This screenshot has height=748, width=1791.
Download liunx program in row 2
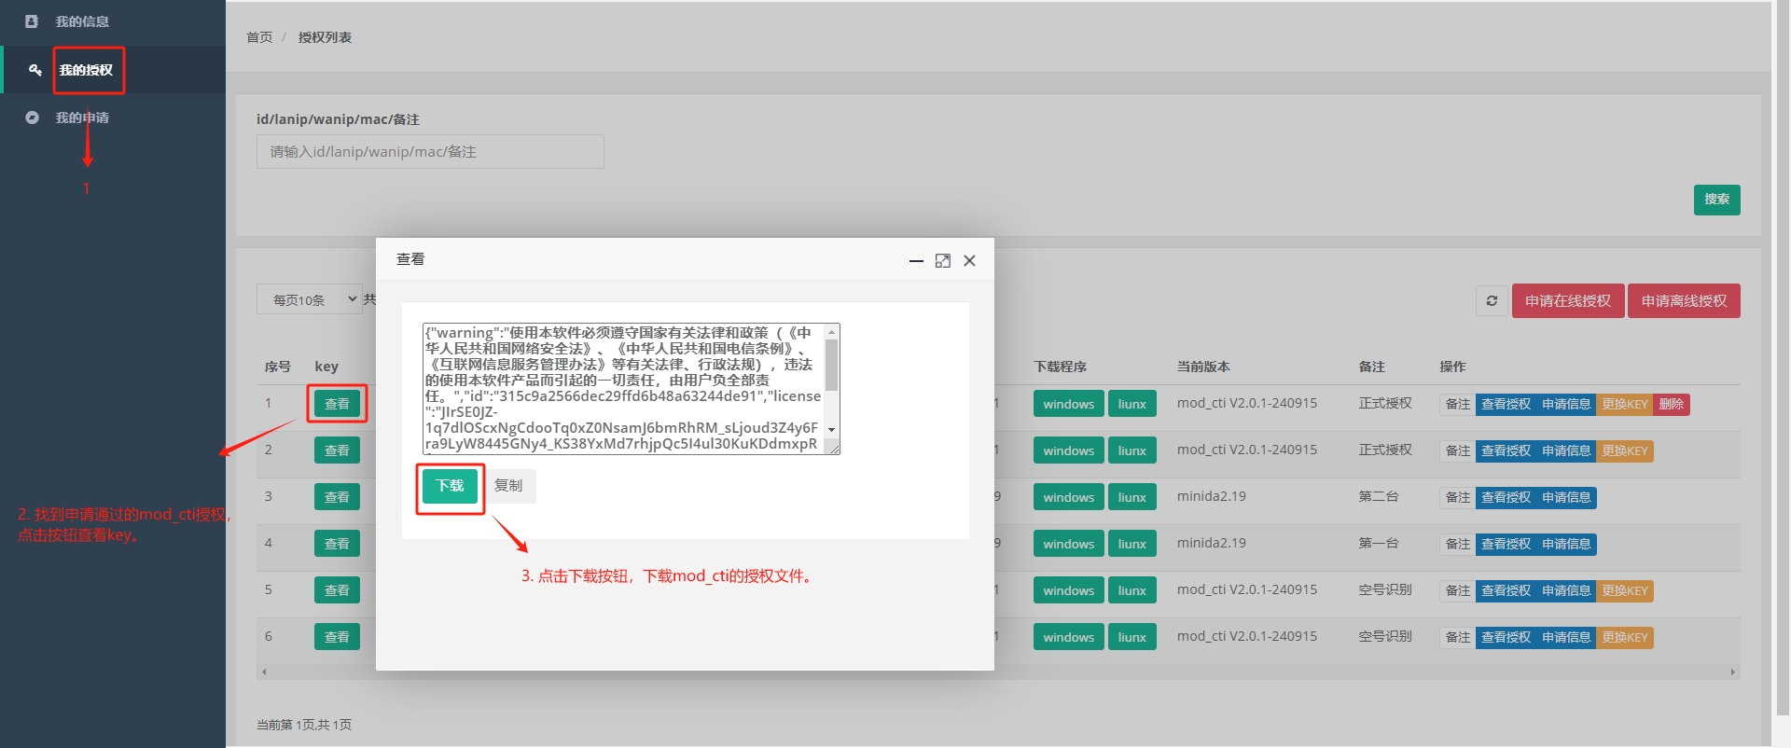click(x=1132, y=450)
